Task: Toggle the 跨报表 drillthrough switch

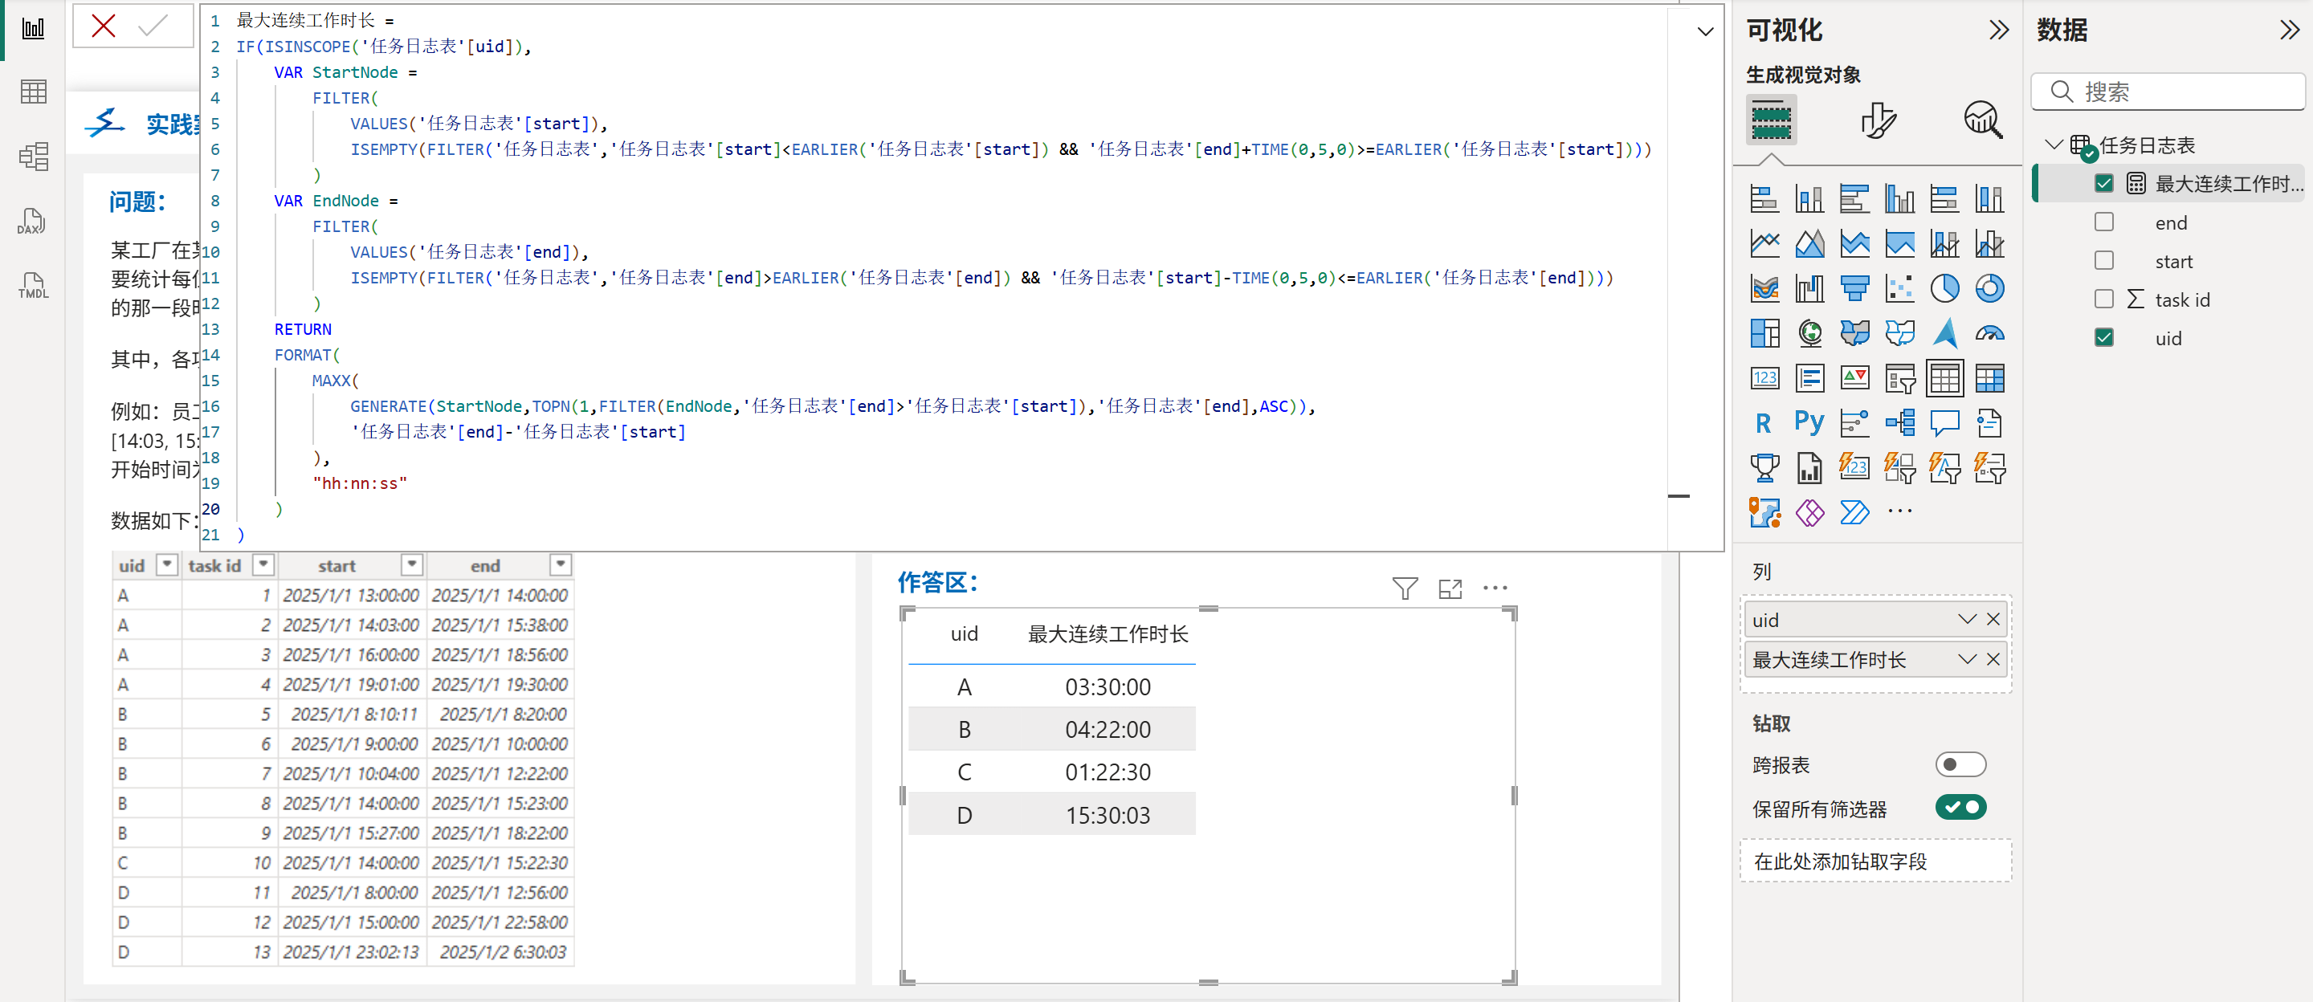Action: coord(1960,764)
